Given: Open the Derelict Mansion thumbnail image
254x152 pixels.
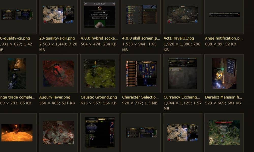Looking at the screenshot, I should (x=224, y=73).
